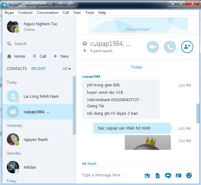Click message 'nội dung ghi rõ skype 2 bạn'
The height and width of the screenshot is (185, 201).
point(112,113)
